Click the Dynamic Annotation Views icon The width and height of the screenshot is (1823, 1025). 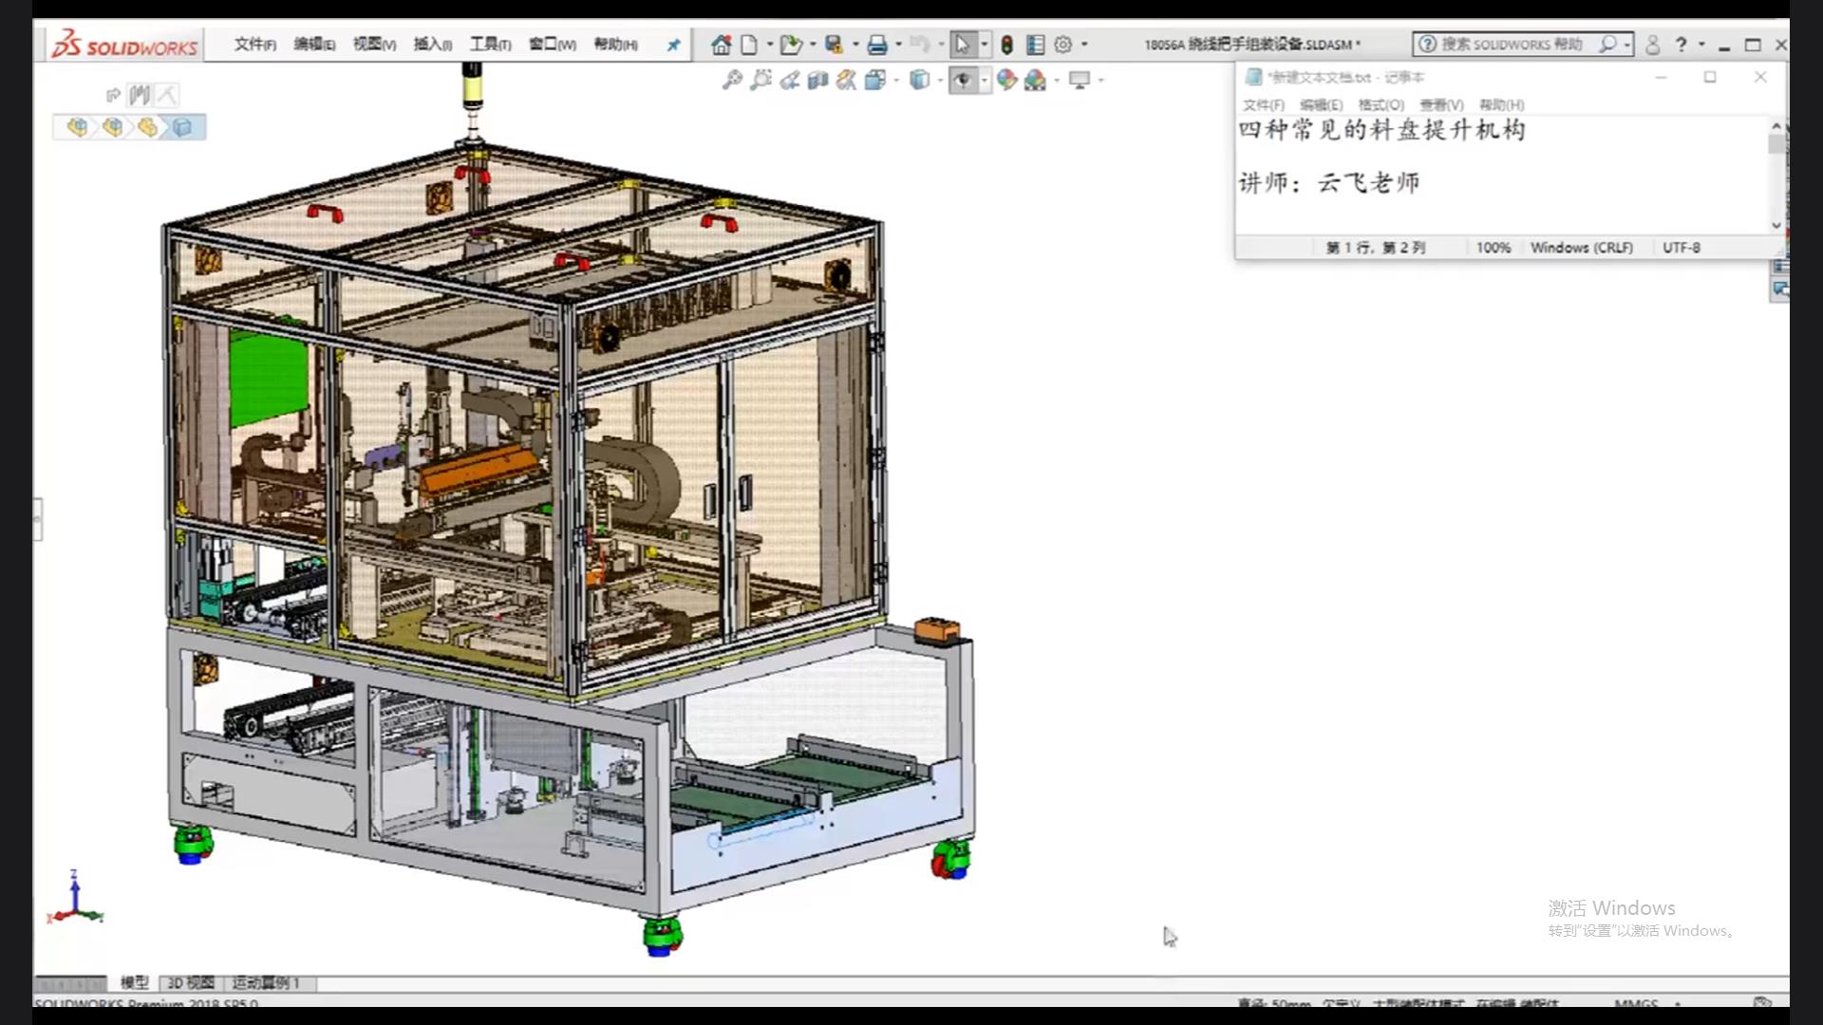tap(846, 81)
